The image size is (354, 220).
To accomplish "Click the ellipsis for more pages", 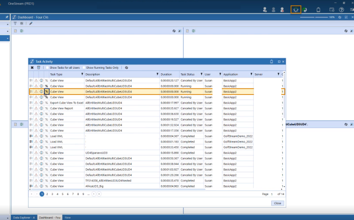I will 89,194.
